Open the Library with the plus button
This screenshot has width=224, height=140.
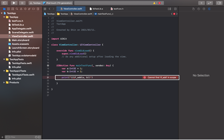coord(201,3)
